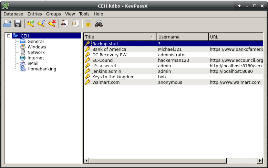Add a new entry with green-arrow key icon
268x168 pixels.
point(30,23)
